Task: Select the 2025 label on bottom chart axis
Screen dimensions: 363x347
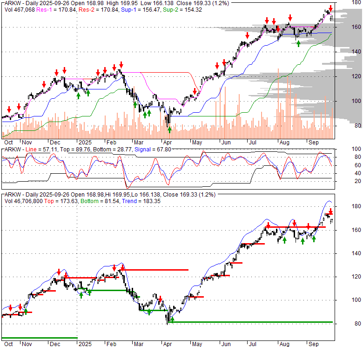Action: pos(85,344)
